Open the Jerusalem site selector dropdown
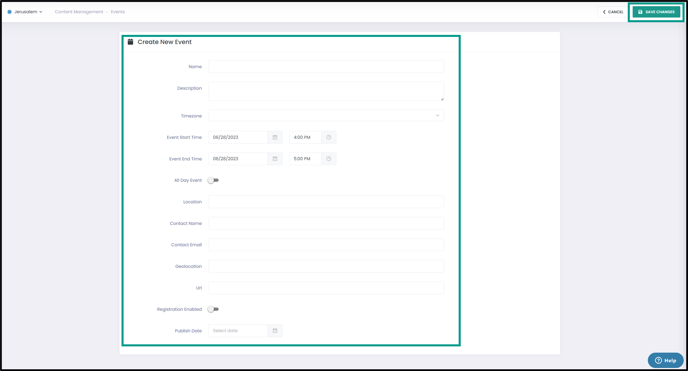 point(25,12)
